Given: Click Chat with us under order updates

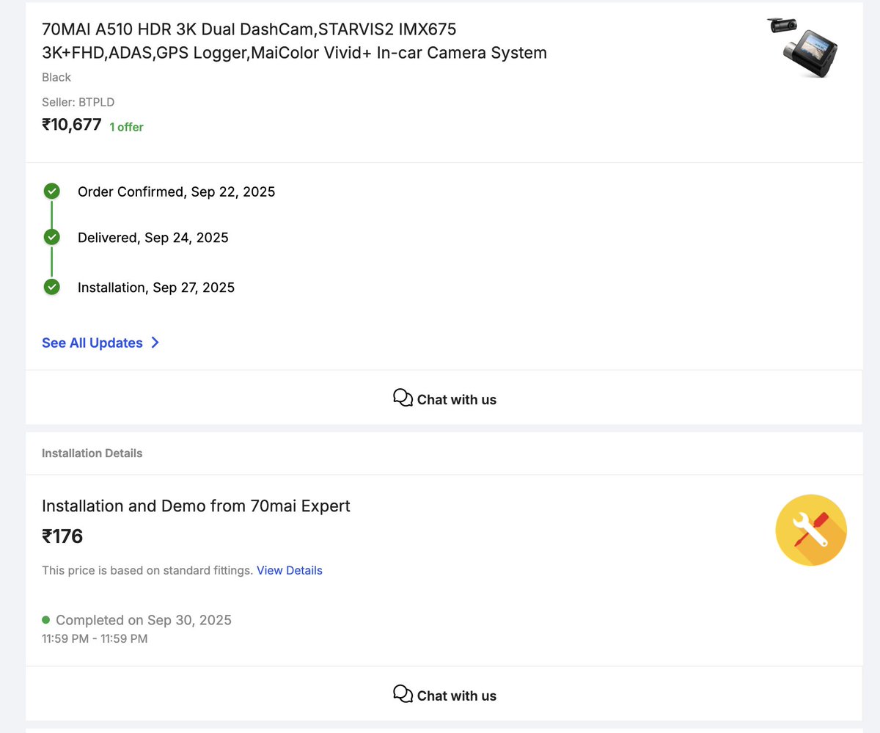Looking at the screenshot, I should coord(444,399).
